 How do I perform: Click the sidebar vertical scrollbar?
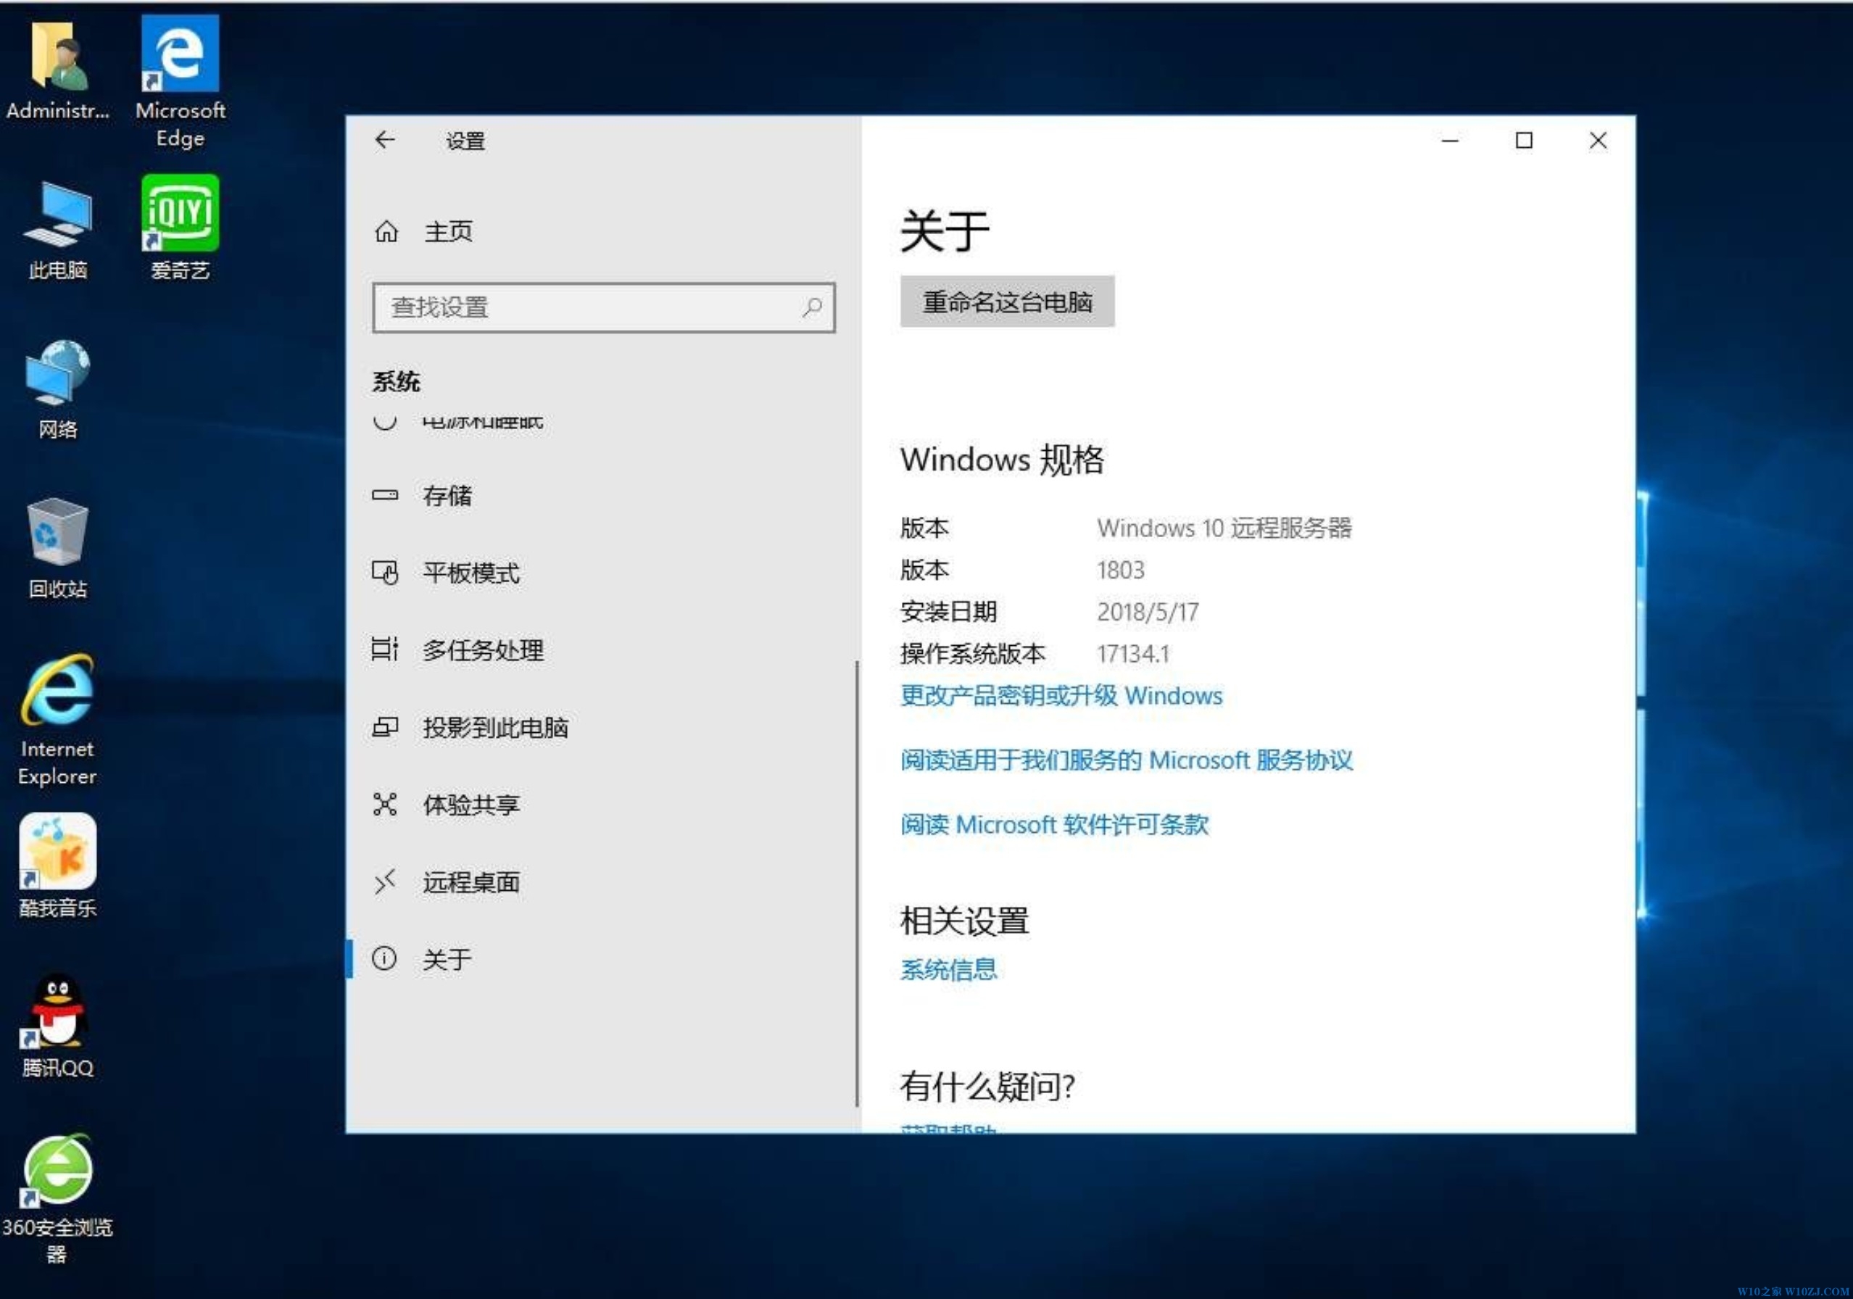(857, 884)
